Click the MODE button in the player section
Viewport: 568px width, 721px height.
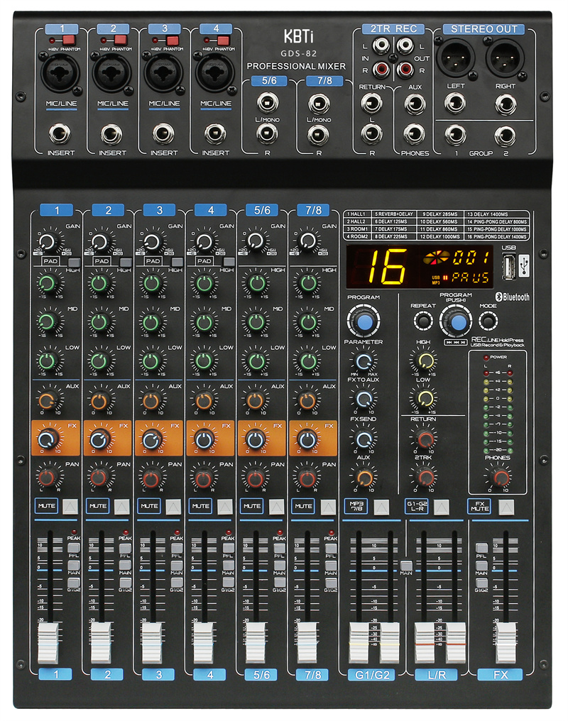pyautogui.click(x=488, y=321)
